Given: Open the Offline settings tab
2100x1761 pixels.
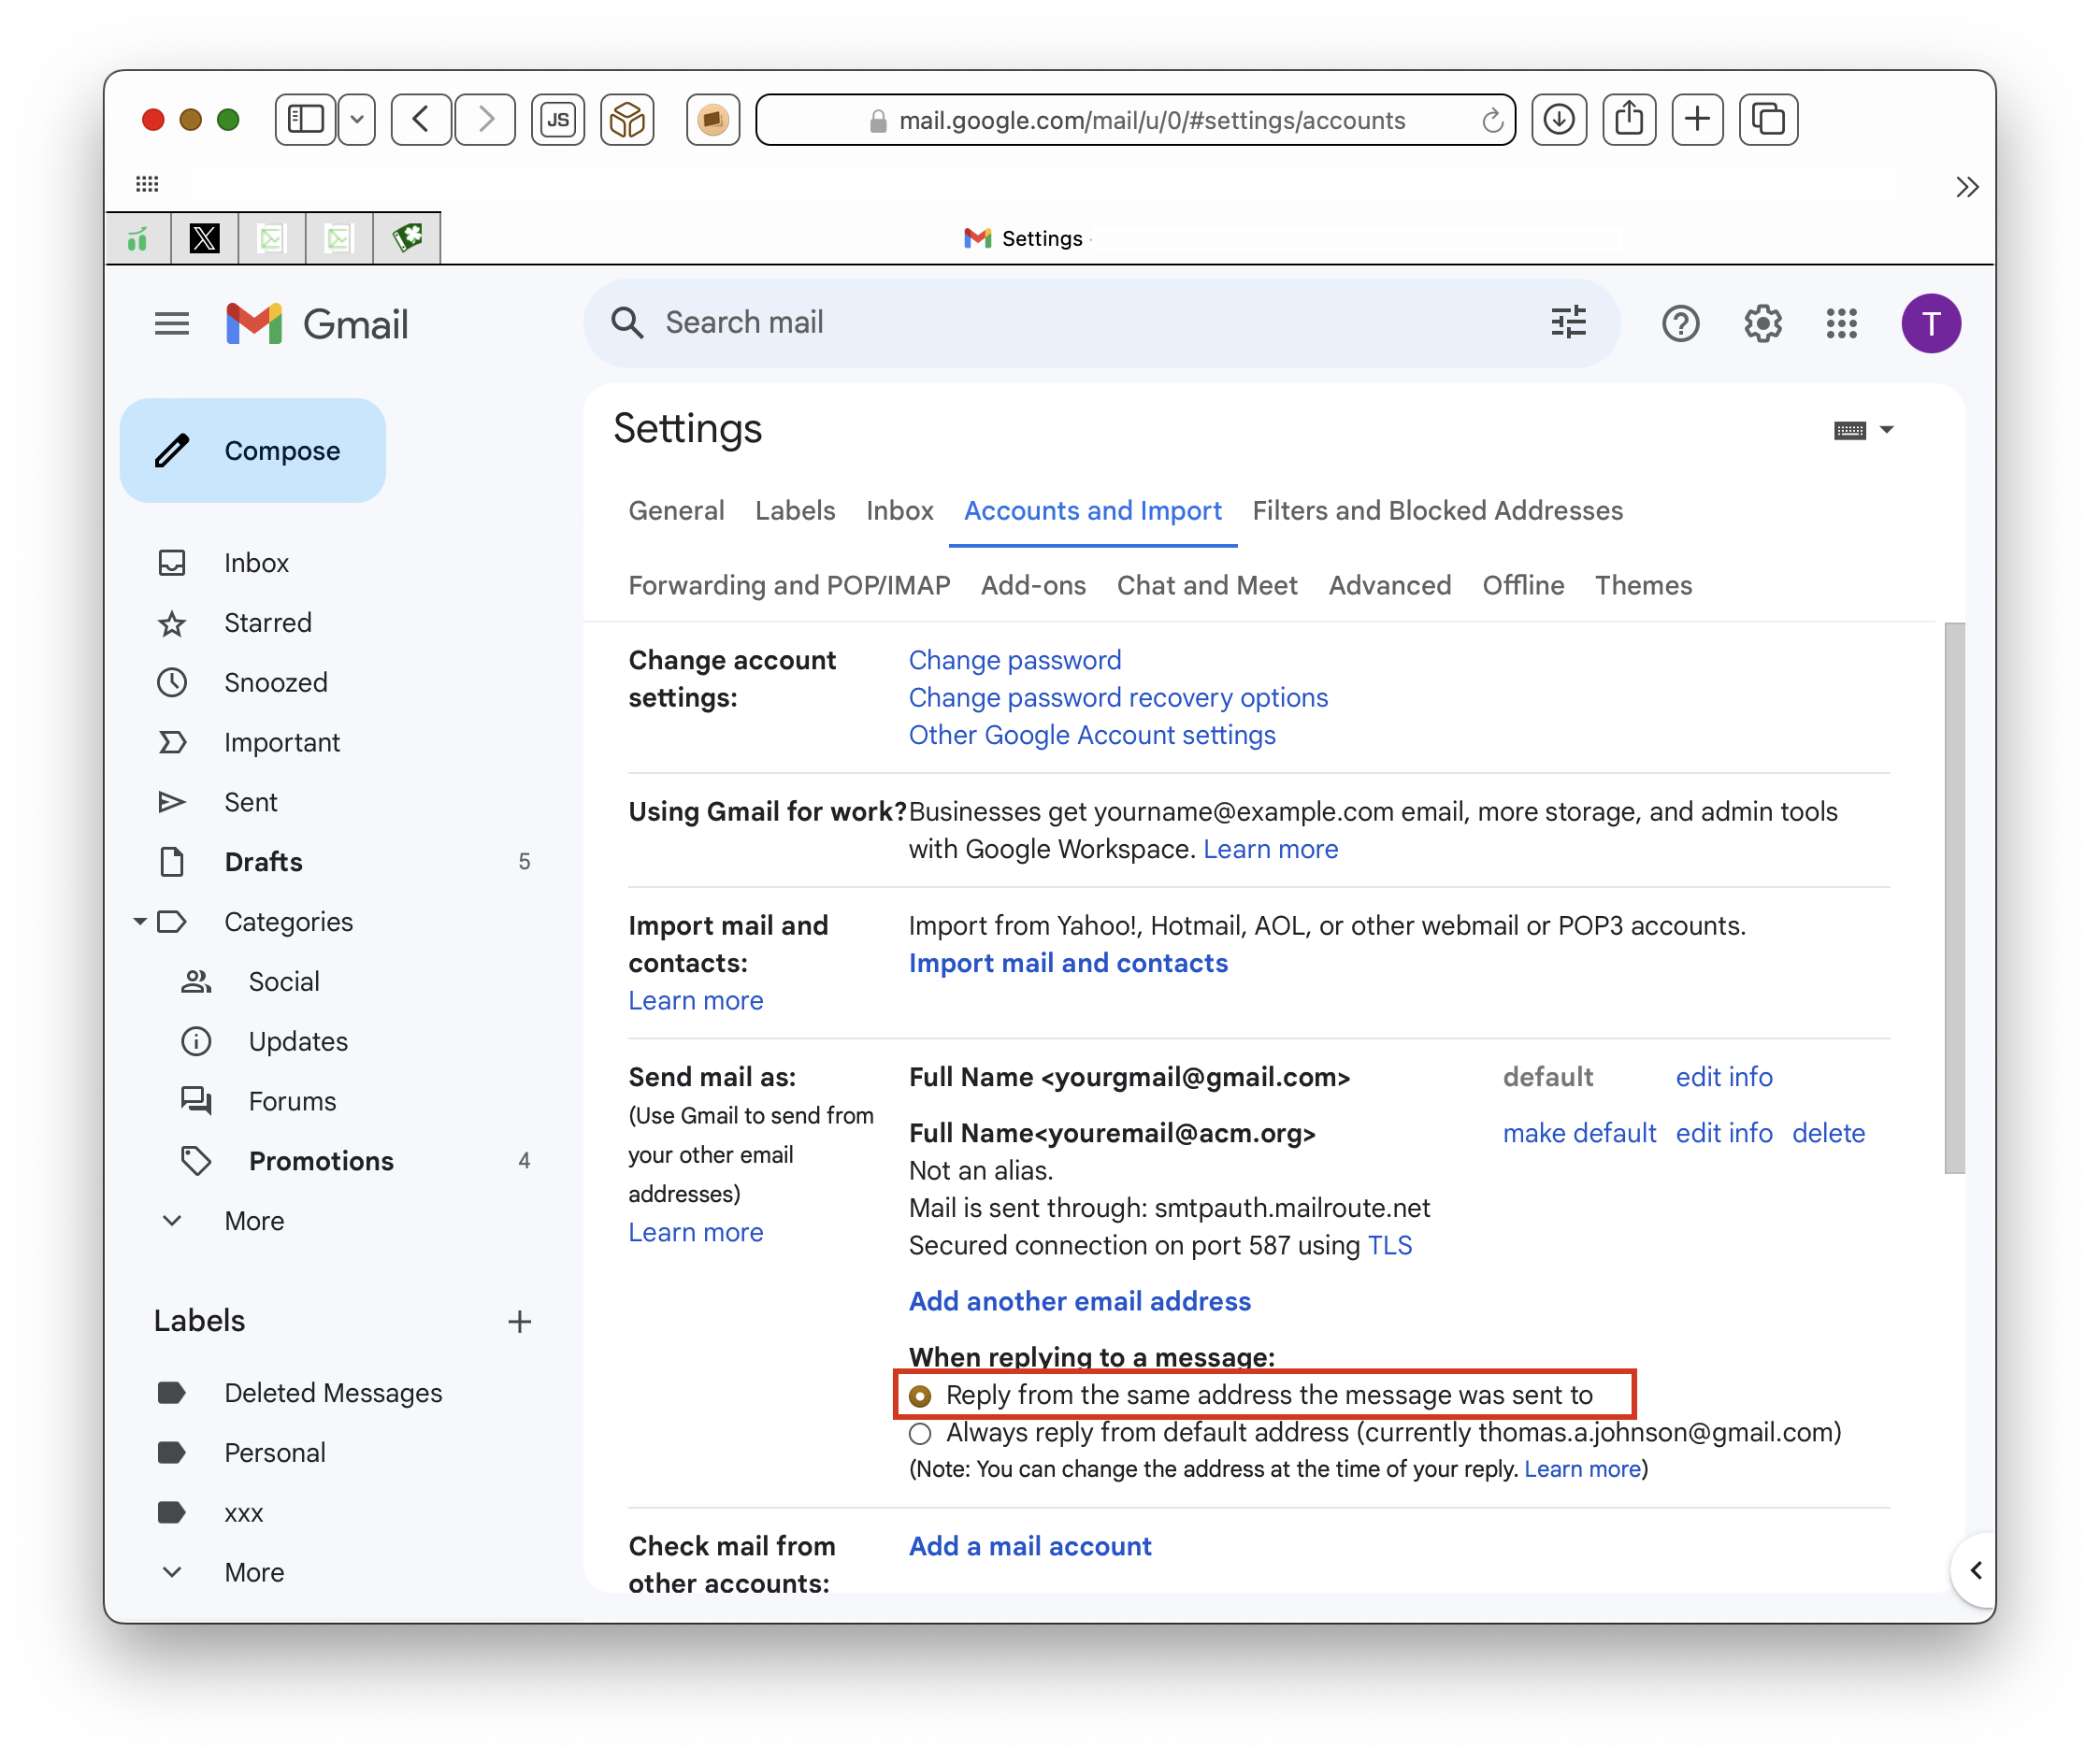Looking at the screenshot, I should click(1523, 586).
